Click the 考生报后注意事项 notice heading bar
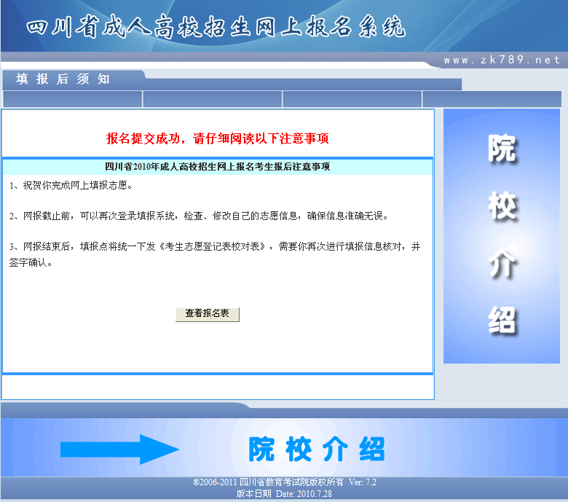Viewport: 568px width, 502px height. [218, 167]
